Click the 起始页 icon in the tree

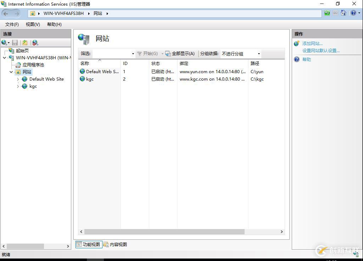coord(12,50)
